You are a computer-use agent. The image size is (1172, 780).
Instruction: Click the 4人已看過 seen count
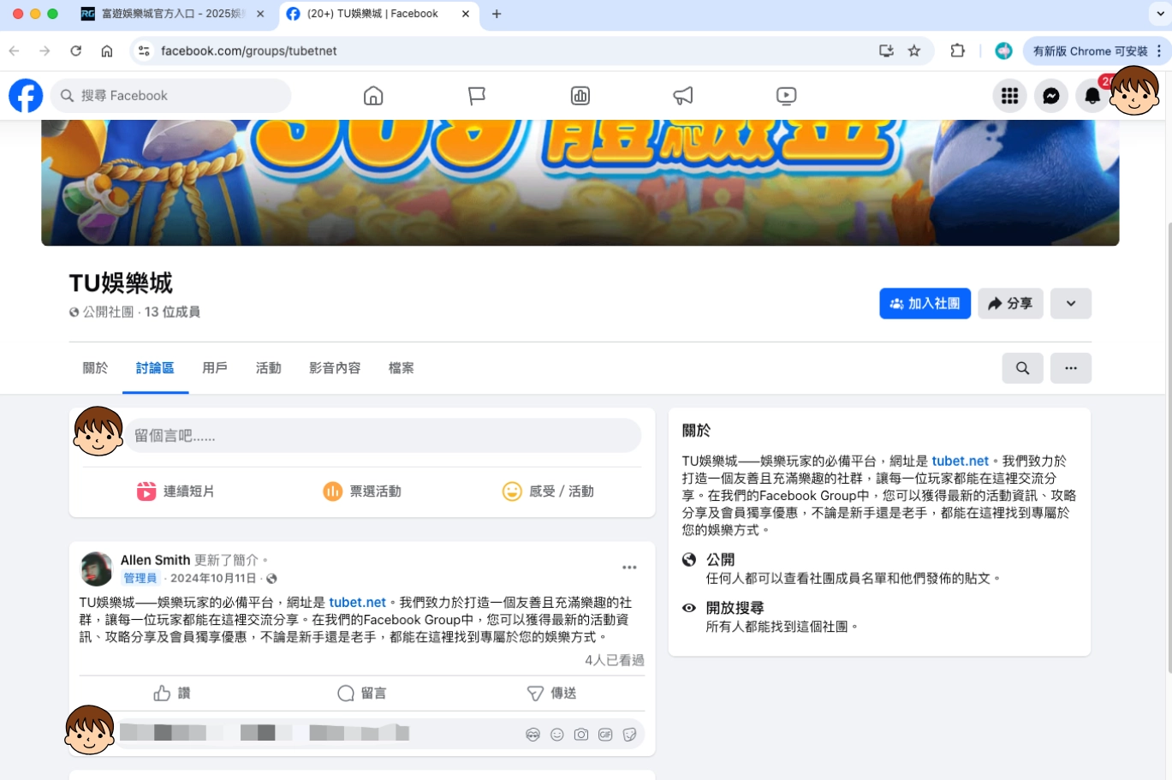click(x=615, y=660)
